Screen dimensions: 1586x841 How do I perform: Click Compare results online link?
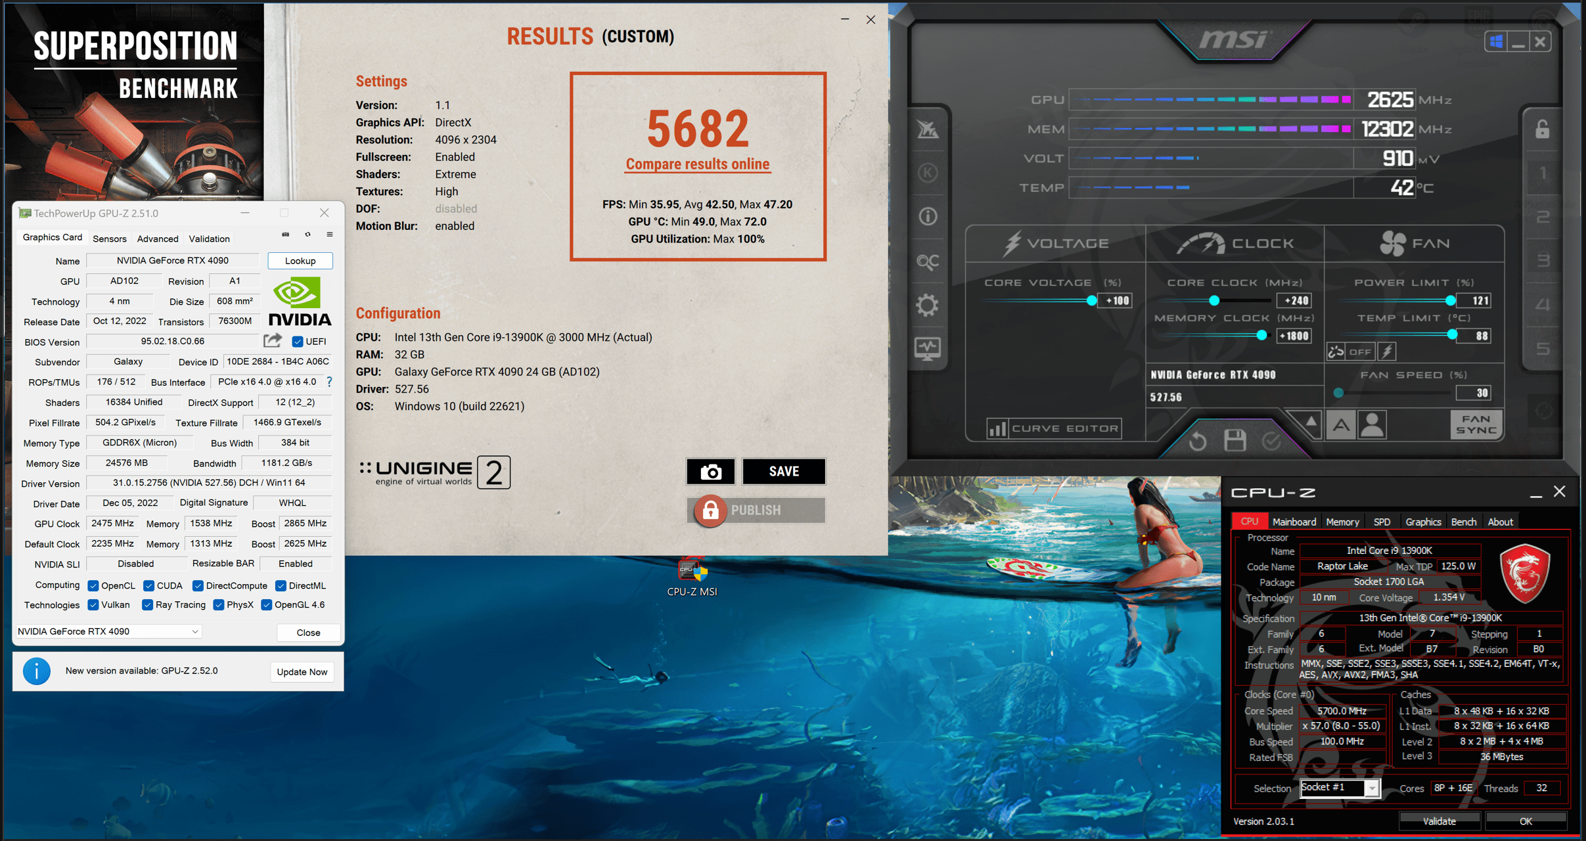click(x=697, y=164)
